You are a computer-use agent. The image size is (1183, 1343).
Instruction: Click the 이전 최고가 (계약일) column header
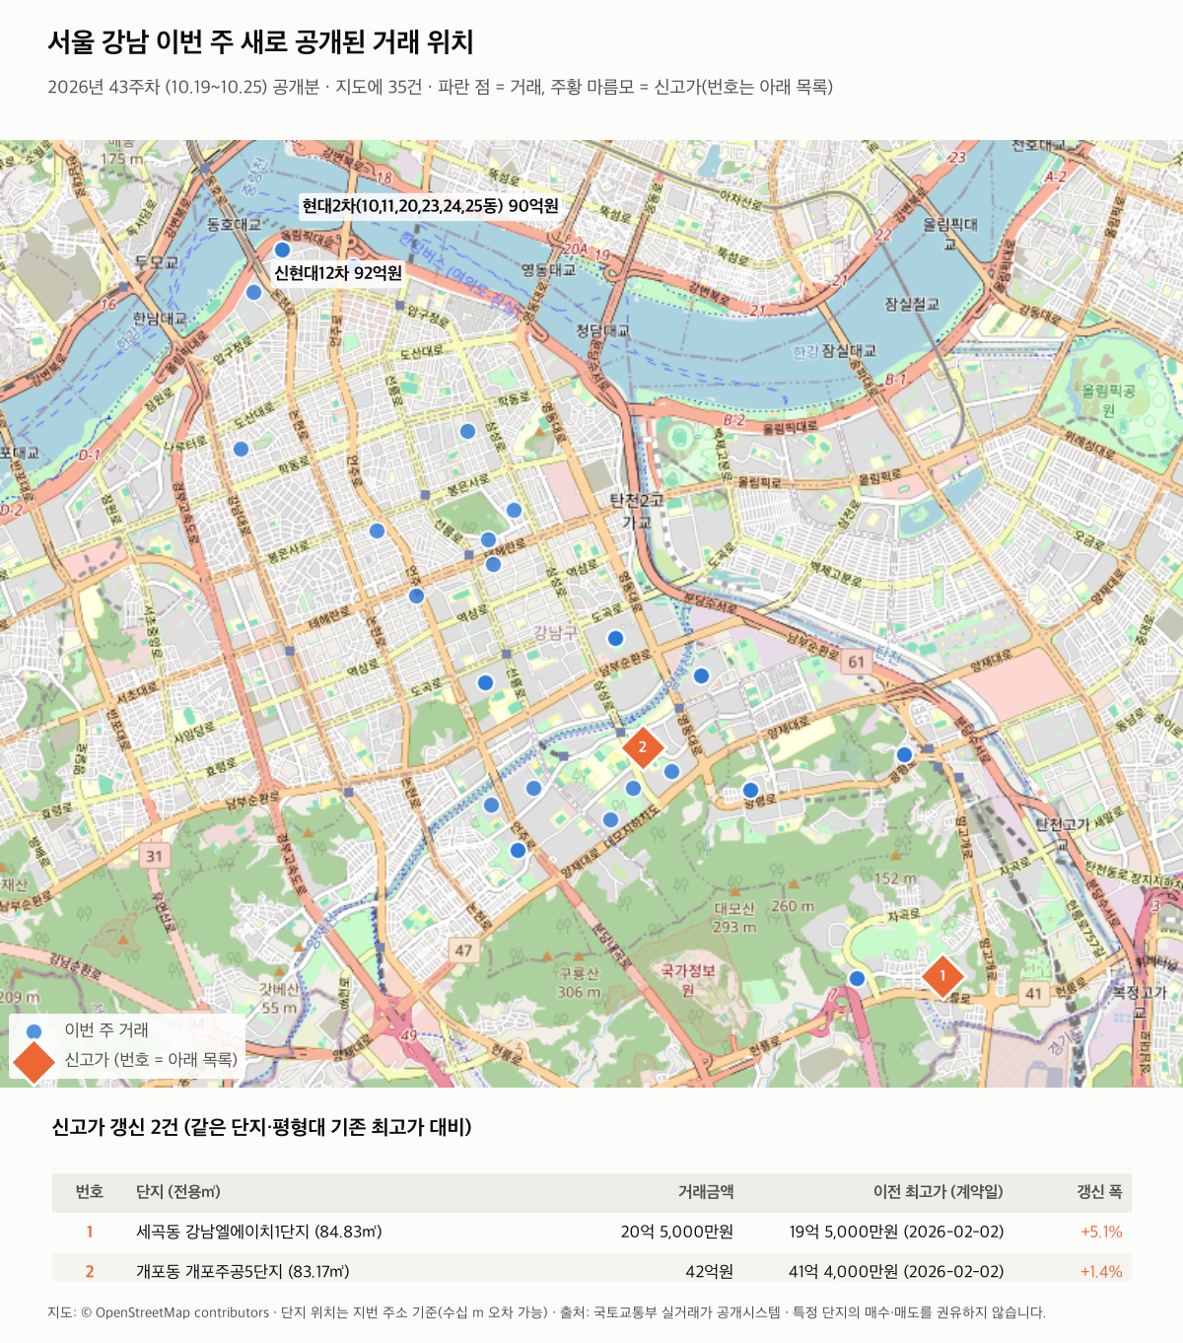(x=939, y=1192)
